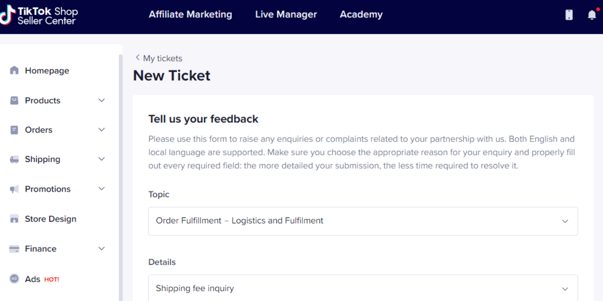Open the Topic dropdown
Viewport: 603px width, 301px height.
[363, 221]
